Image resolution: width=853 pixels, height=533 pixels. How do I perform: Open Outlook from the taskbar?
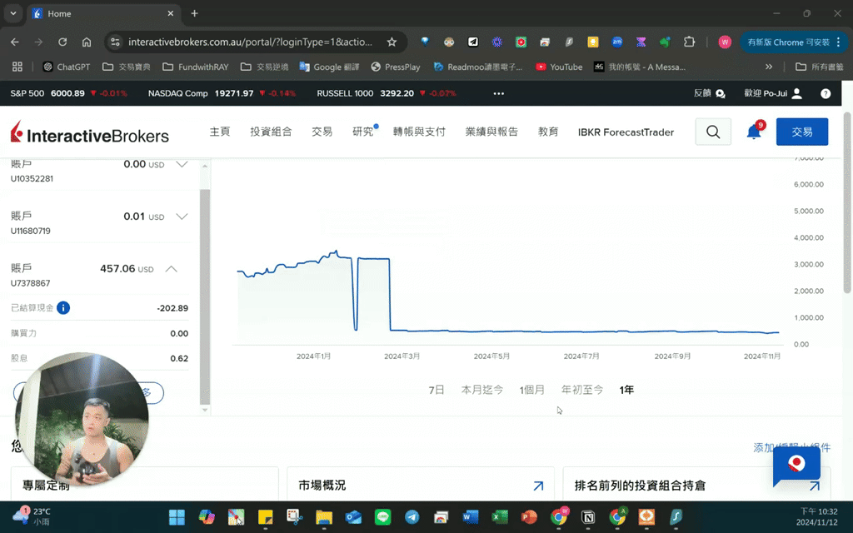click(x=353, y=516)
